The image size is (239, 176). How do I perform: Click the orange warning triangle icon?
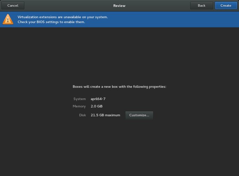(8, 19)
